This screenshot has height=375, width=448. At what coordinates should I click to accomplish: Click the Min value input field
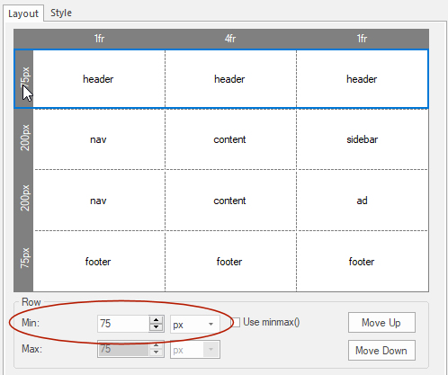point(123,324)
